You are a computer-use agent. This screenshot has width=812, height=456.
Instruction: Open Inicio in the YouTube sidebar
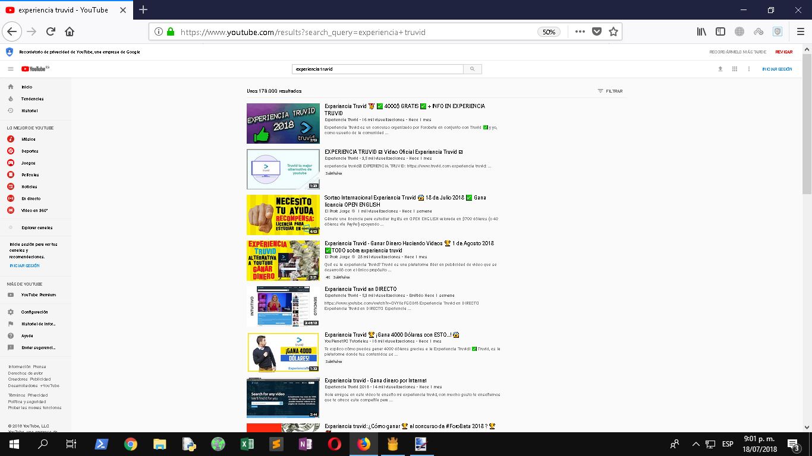tap(36, 87)
